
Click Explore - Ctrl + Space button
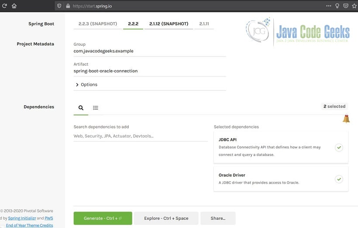(166, 218)
